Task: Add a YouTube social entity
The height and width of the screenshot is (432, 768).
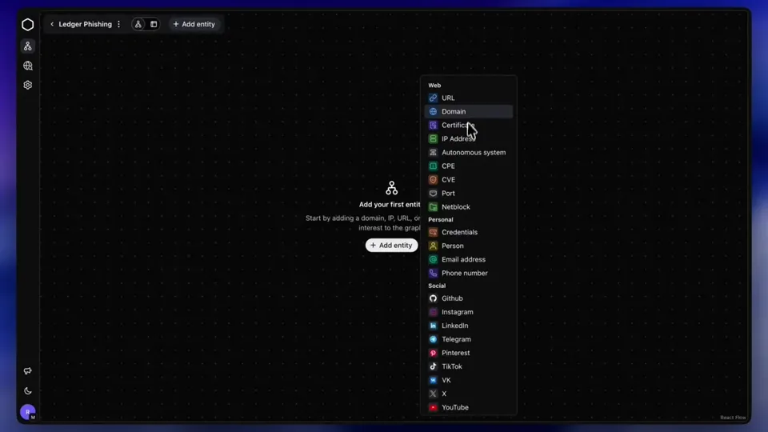Action: (x=469, y=407)
